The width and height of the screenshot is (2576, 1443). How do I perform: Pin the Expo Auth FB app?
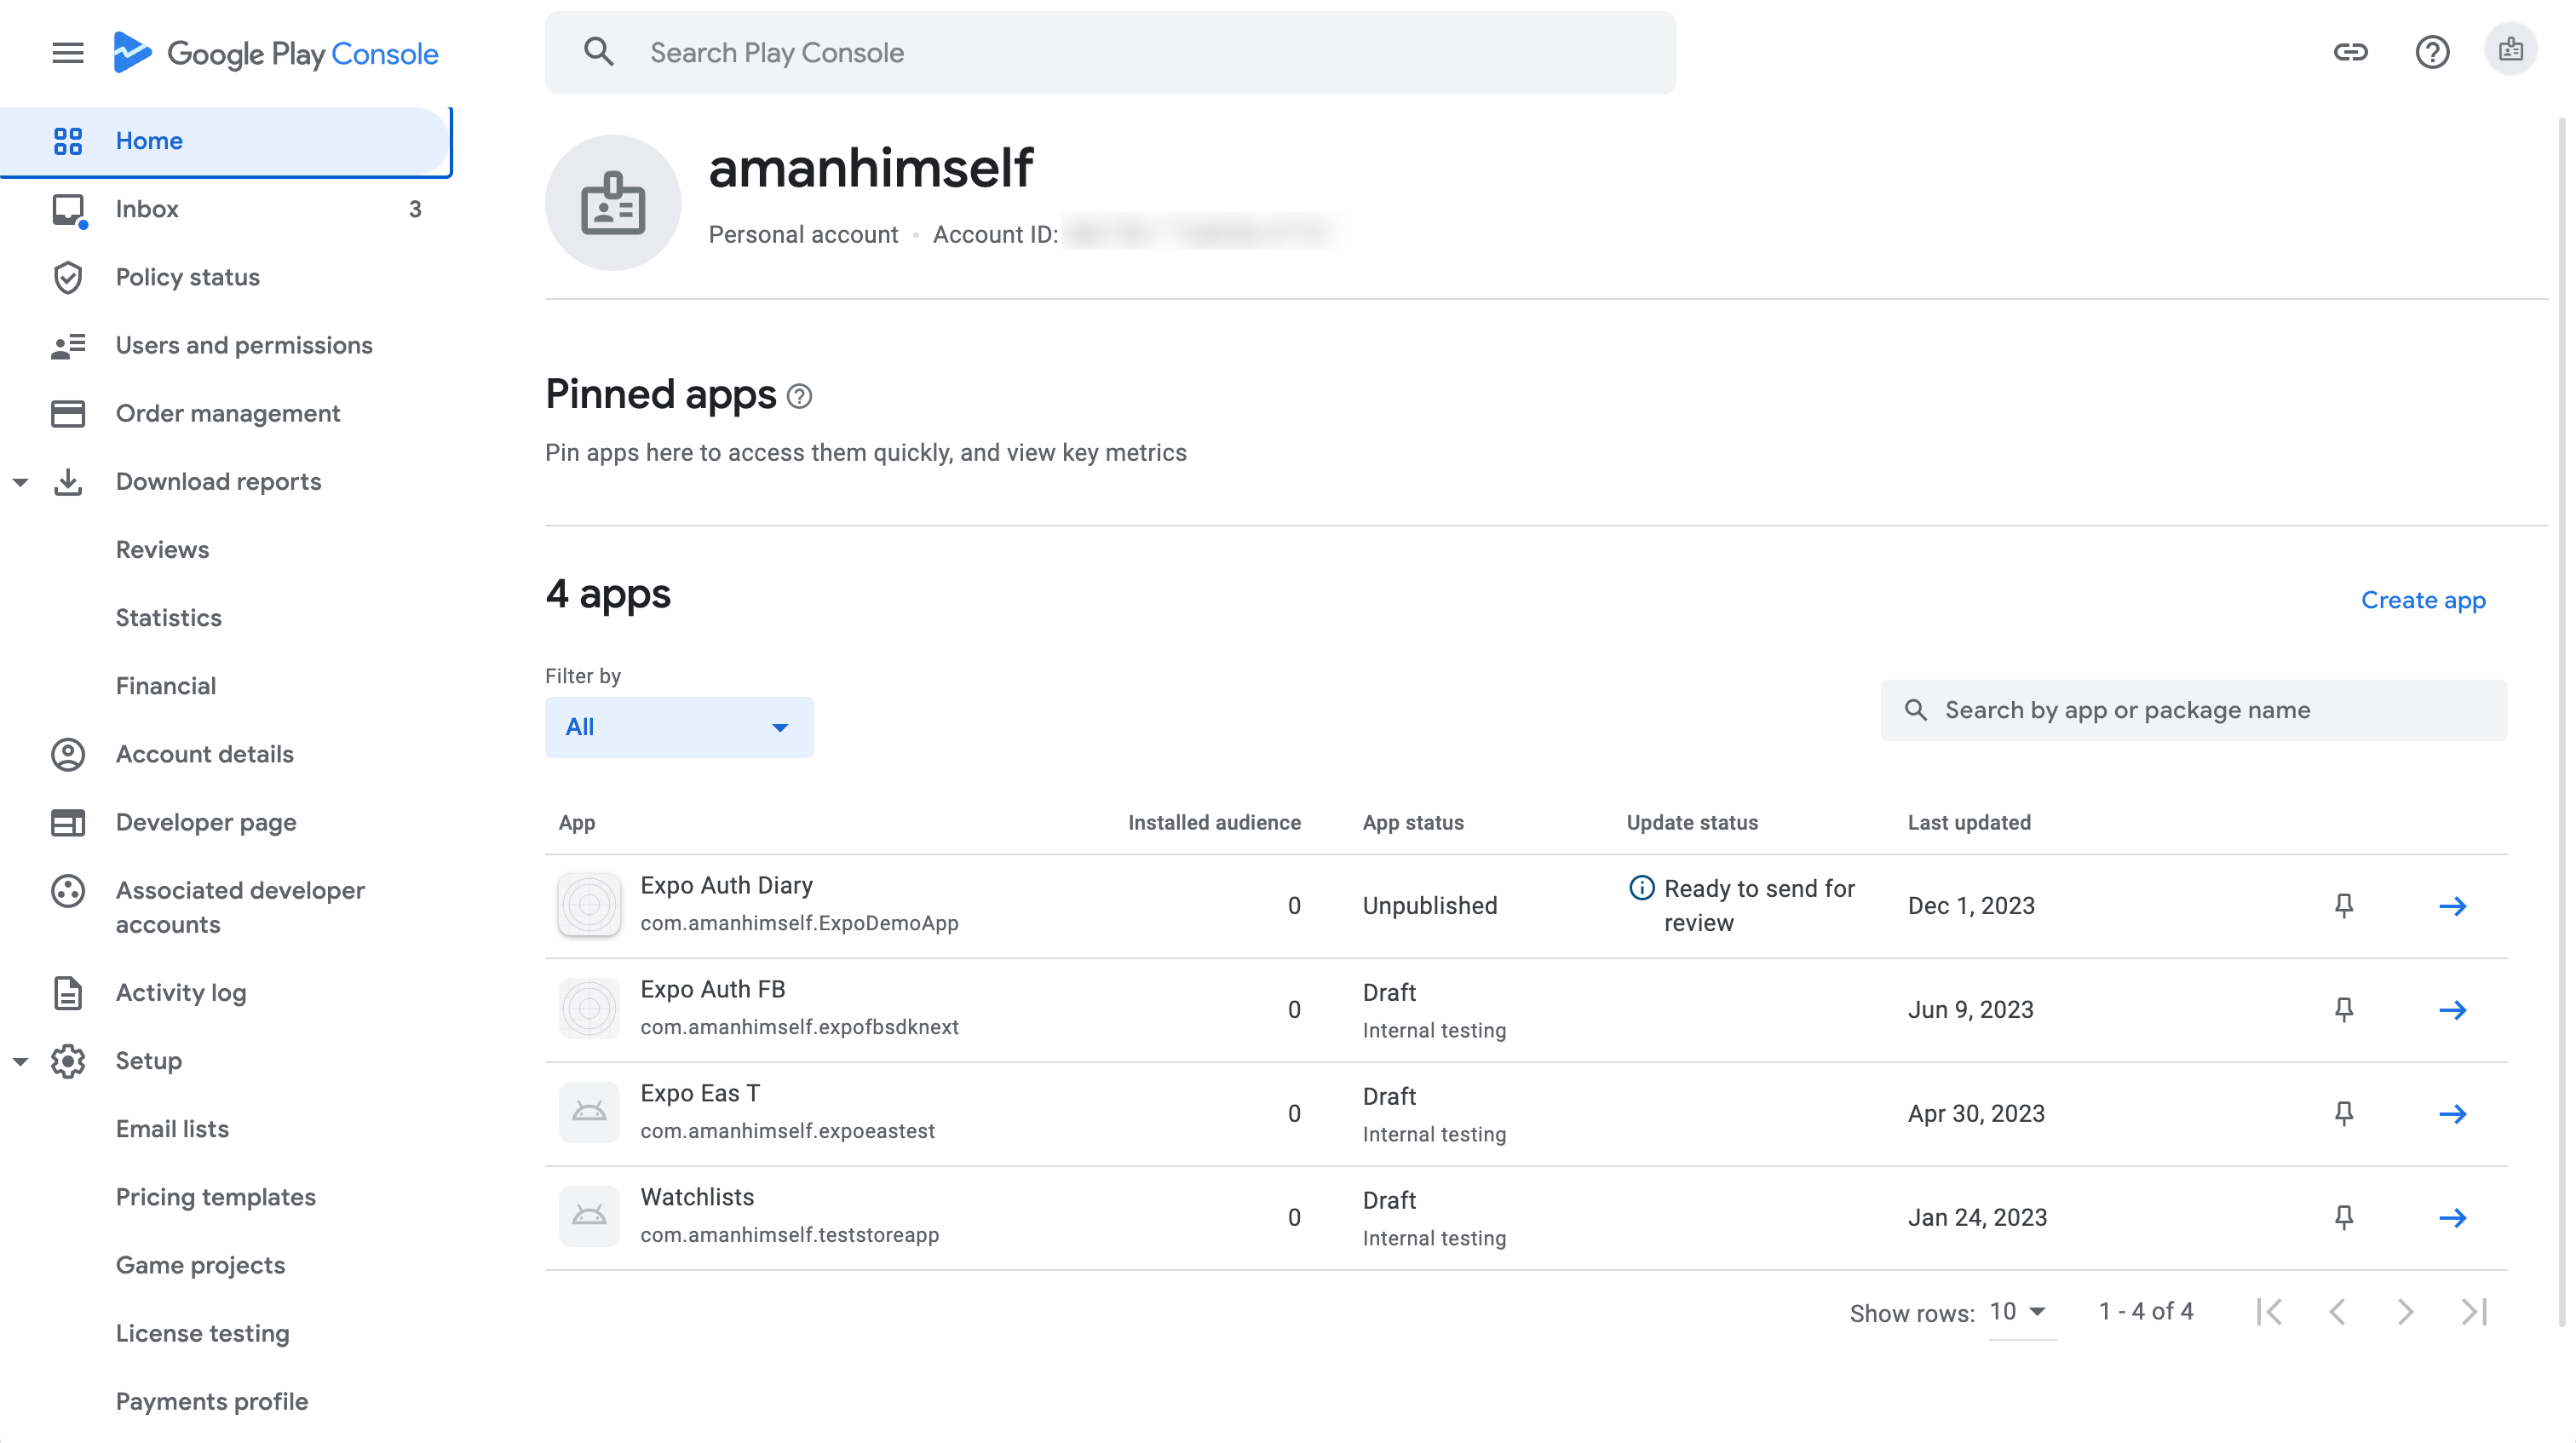click(x=2343, y=1010)
